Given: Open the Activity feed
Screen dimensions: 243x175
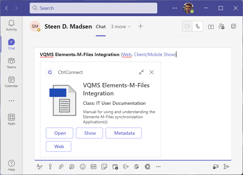Looking at the screenshot, I should pos(11,26).
